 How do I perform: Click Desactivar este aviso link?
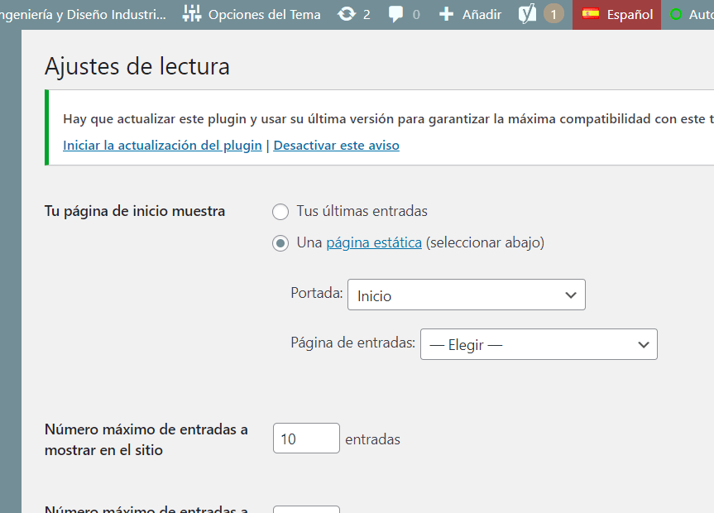337,146
